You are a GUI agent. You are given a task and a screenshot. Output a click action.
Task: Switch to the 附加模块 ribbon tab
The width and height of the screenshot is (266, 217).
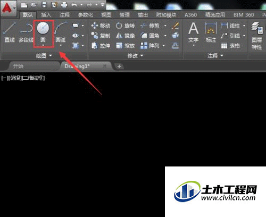(166, 15)
